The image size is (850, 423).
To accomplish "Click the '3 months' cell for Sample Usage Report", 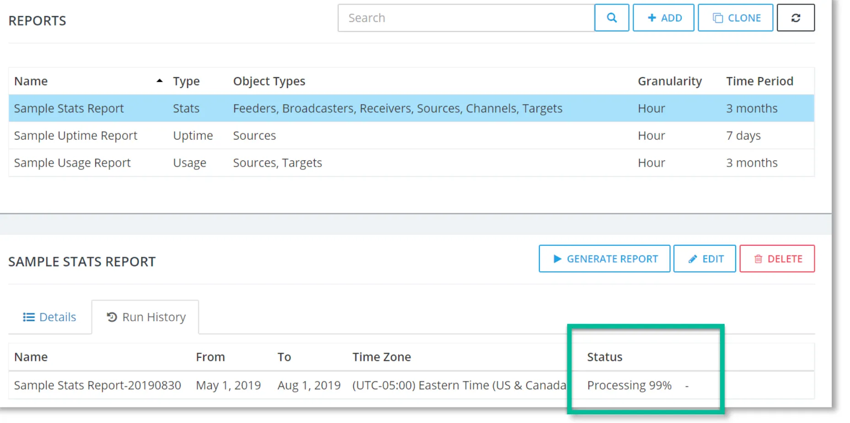I will click(x=752, y=163).
